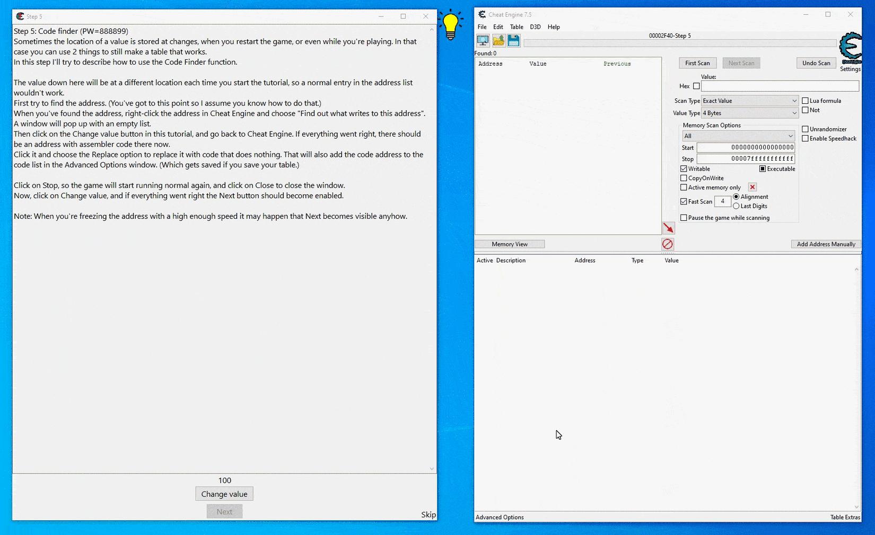The image size is (875, 535).
Task: Click the tutorial scrollbar up arrow
Action: coord(432,29)
